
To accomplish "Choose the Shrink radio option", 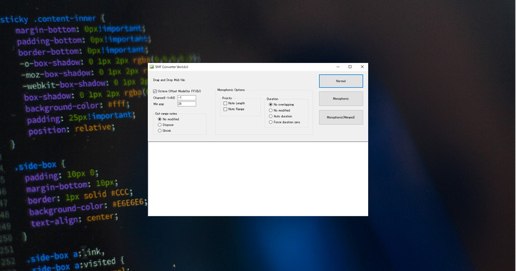I will (160, 131).
